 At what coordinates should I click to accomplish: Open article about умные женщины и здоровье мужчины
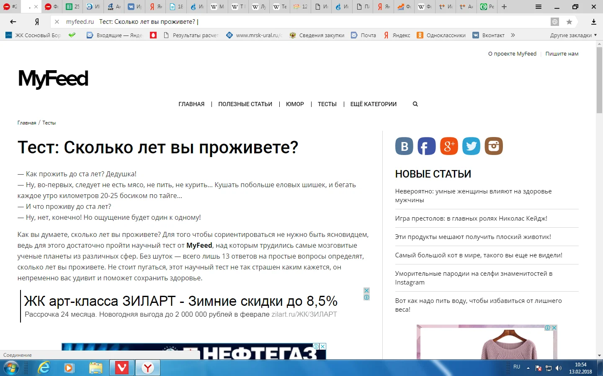pyautogui.click(x=473, y=196)
